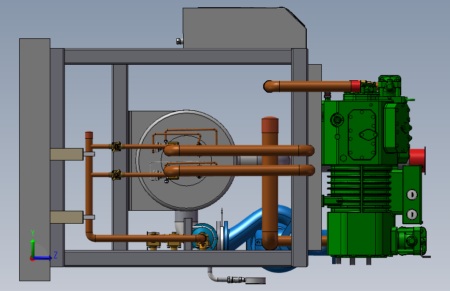Image resolution: width=450 pixels, height=291 pixels.
Task: Pick the upper large horizontal copper pipe
Action: 239,150
